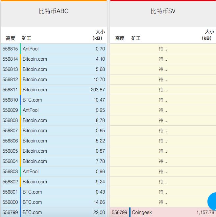Click size value 7.78

(x=100, y=161)
